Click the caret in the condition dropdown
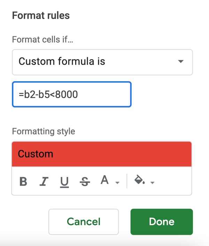Screen dimensions: 209x246 (x=180, y=62)
